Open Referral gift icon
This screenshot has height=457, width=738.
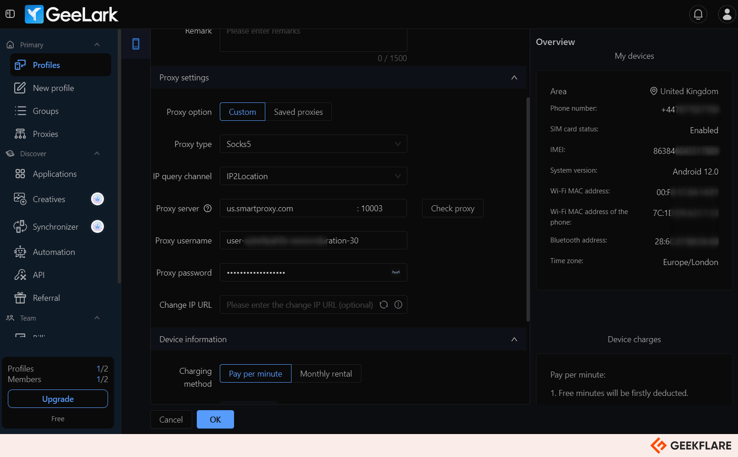pos(20,298)
